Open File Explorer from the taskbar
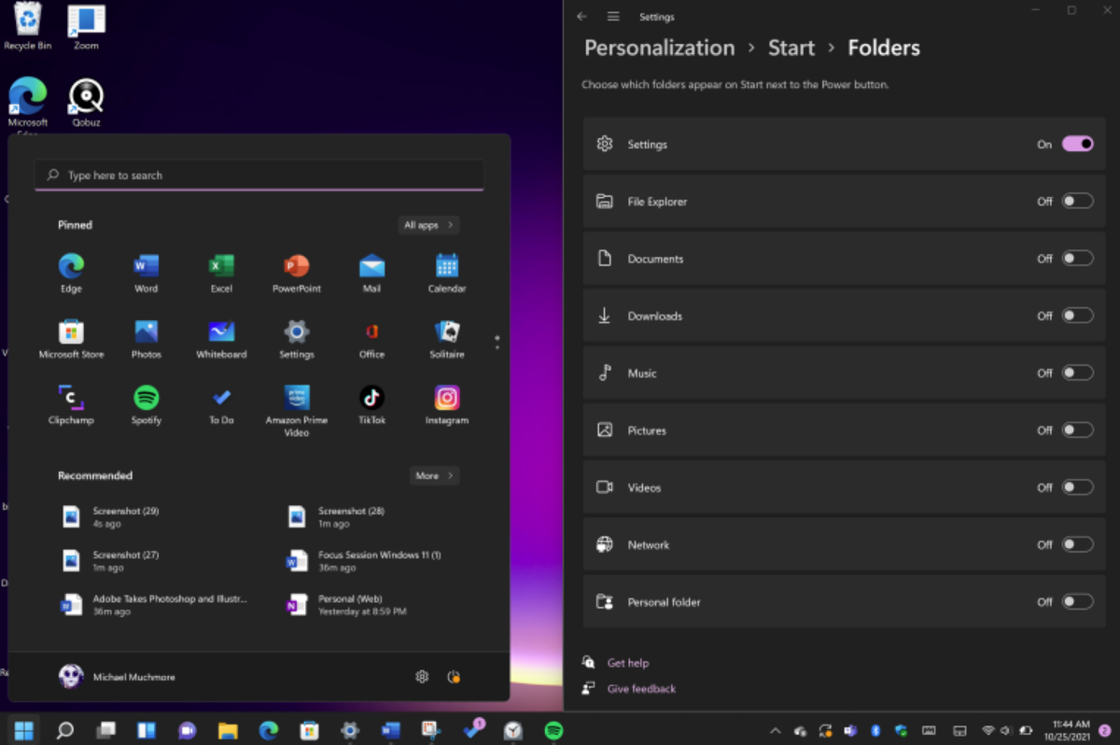 (x=228, y=730)
